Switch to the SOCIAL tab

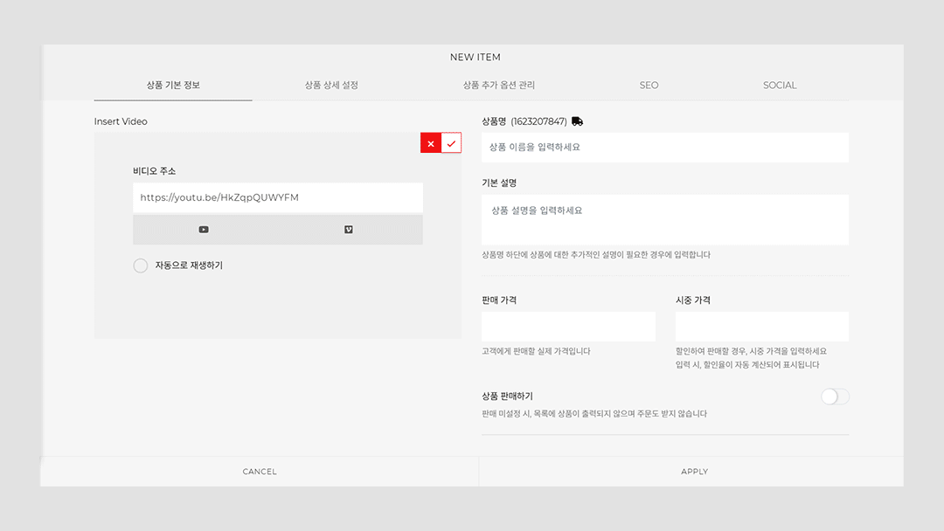point(780,86)
